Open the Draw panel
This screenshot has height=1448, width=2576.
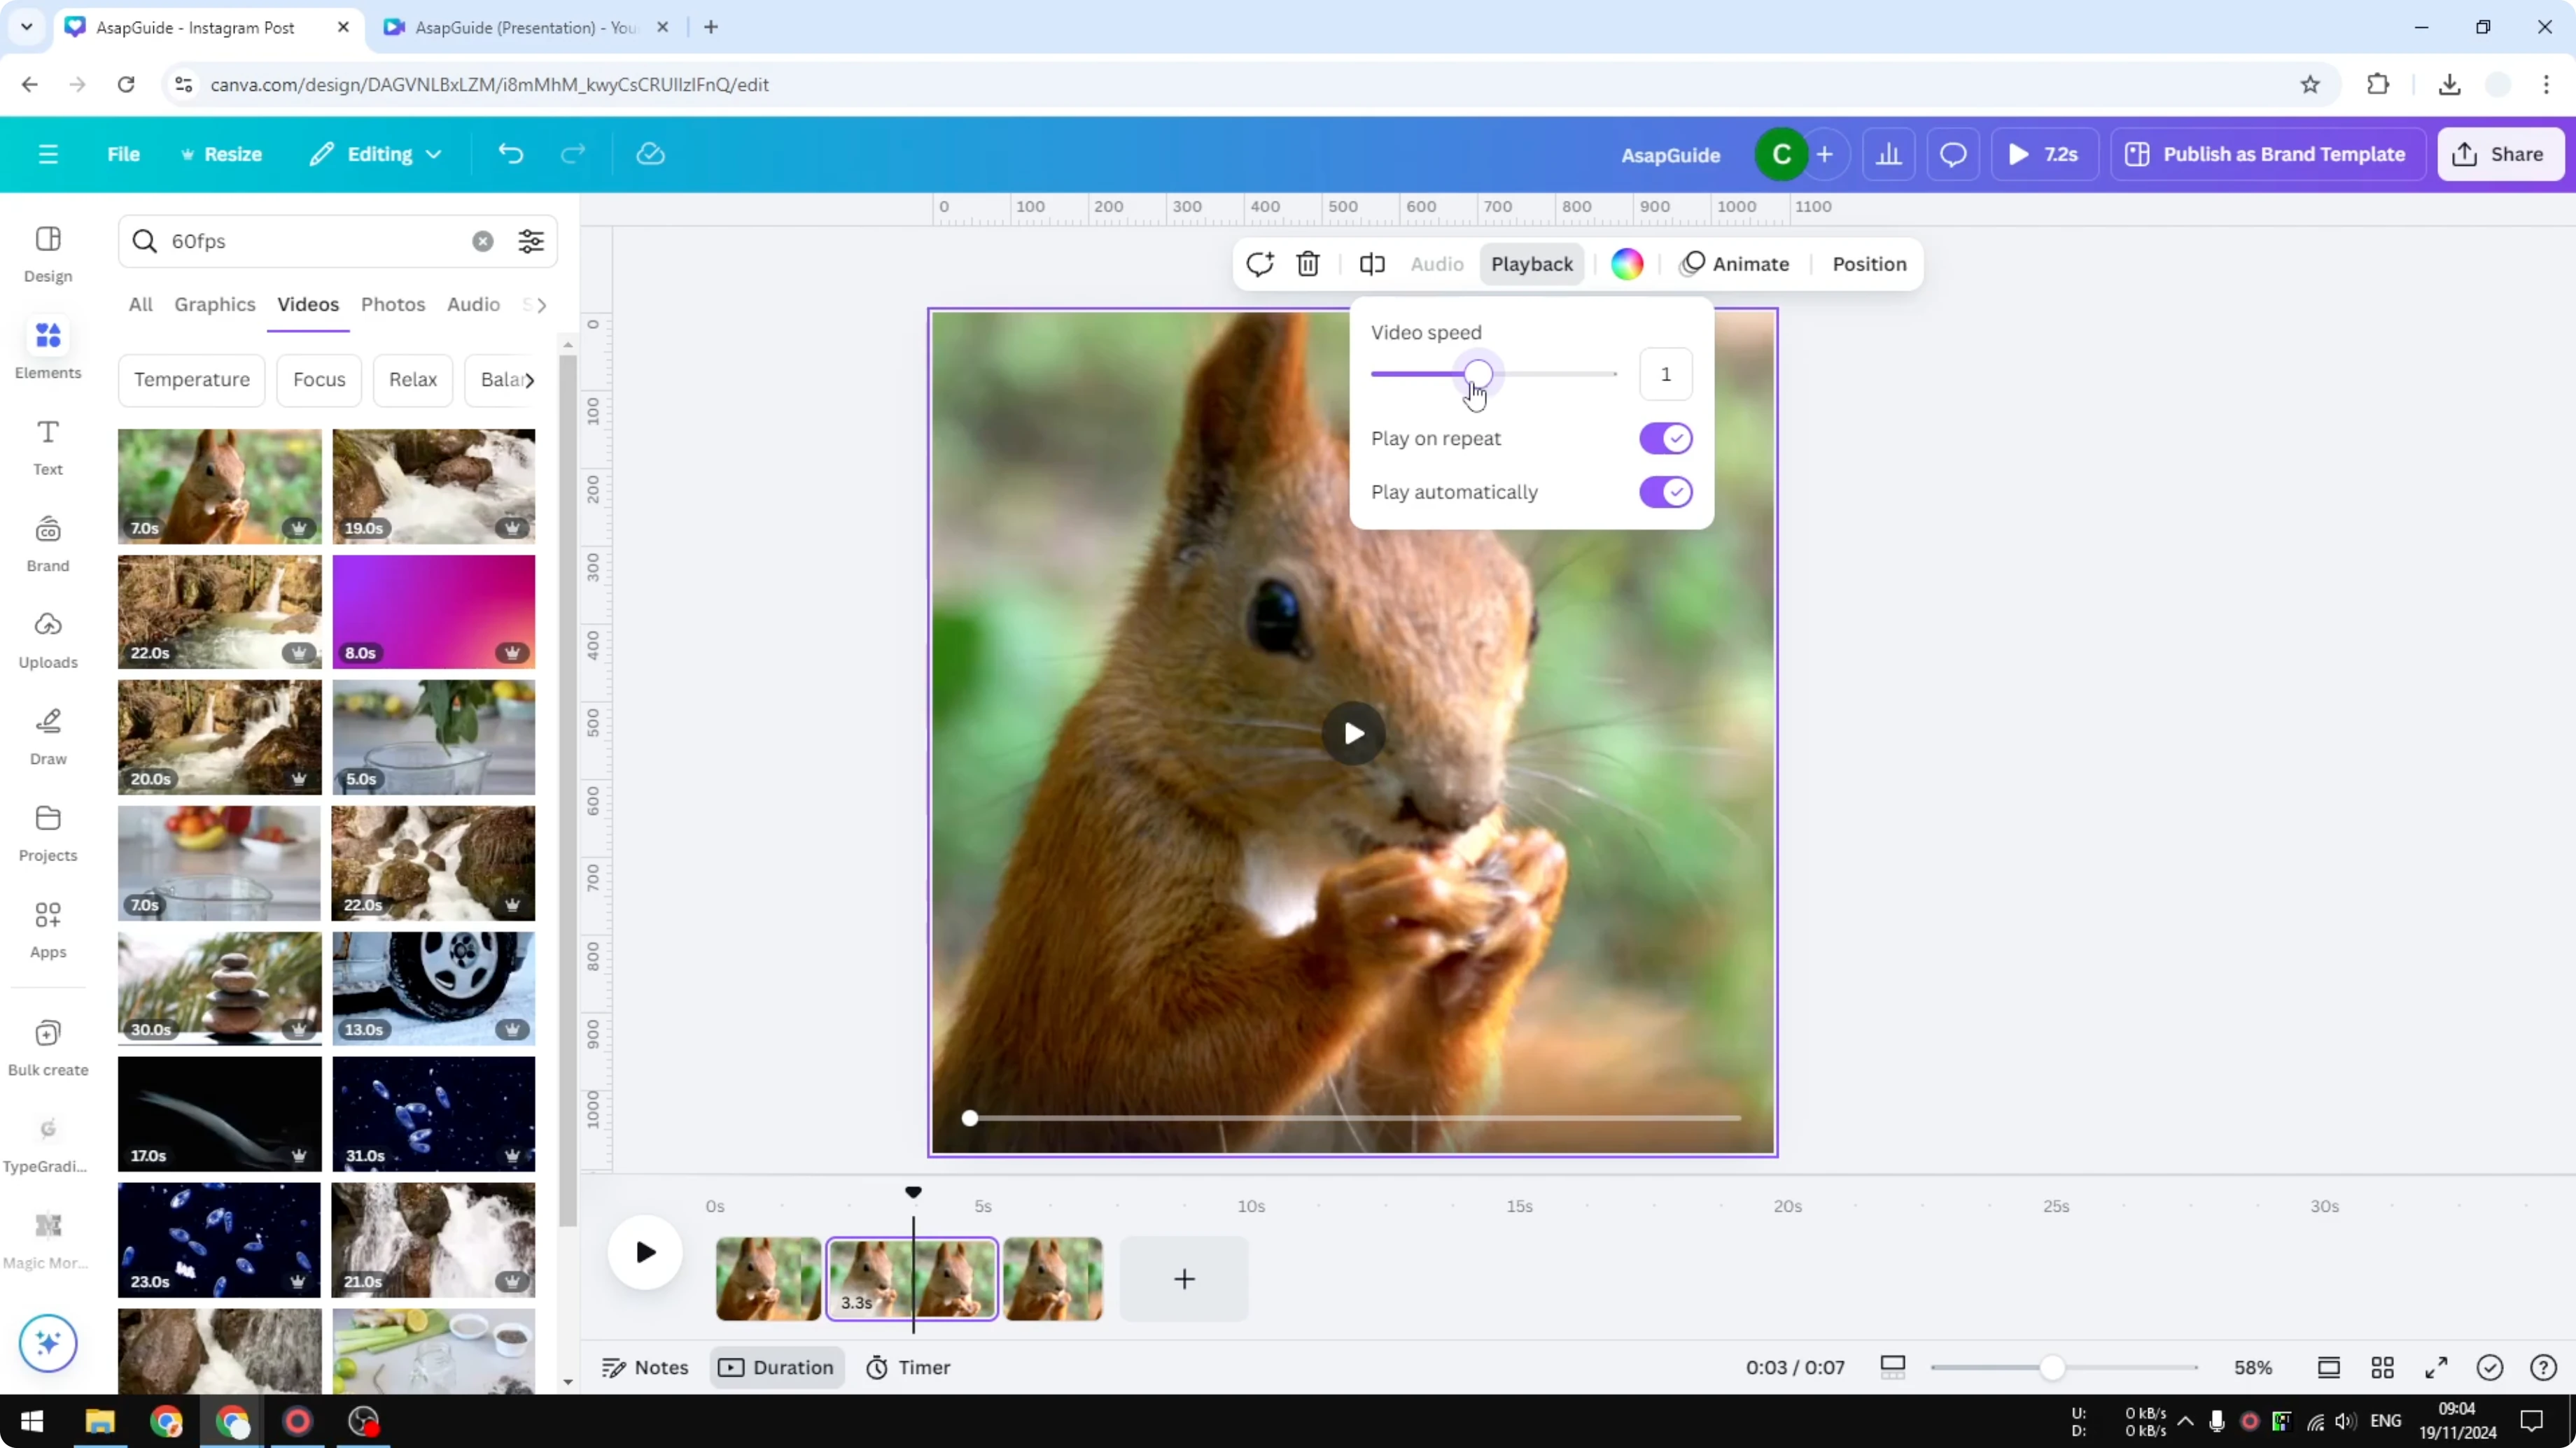tap(47, 737)
